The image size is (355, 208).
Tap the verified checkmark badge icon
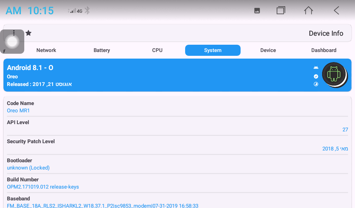tap(316, 77)
